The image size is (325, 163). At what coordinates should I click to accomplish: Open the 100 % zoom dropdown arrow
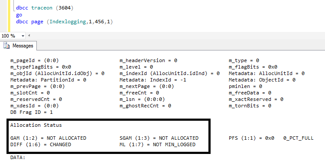(23, 36)
